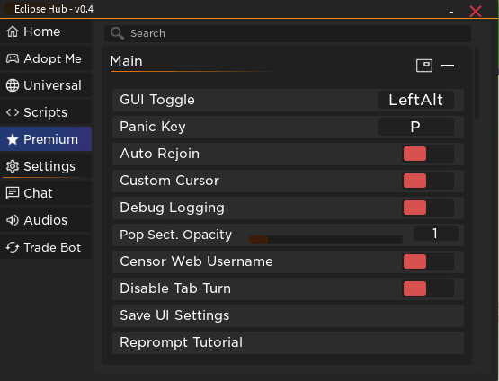Screen dimensions: 499x381
Task: Collapse the Main section
Action: coord(448,66)
